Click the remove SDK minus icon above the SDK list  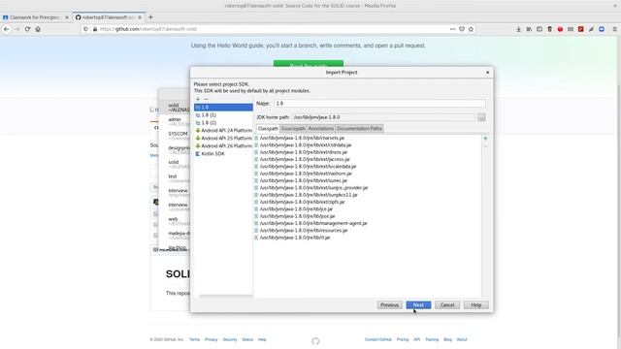pos(206,99)
